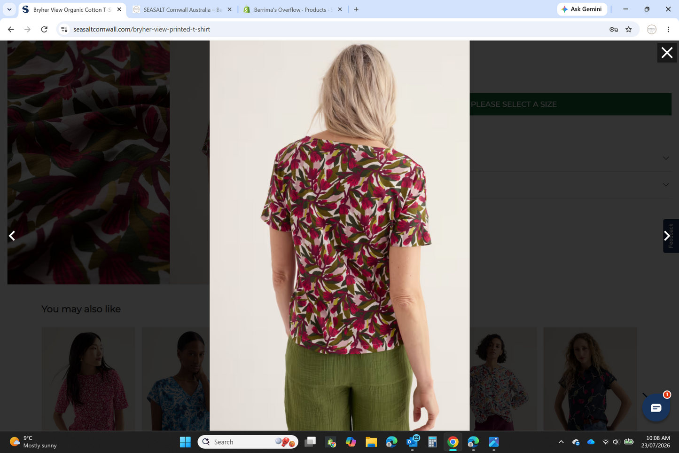Open Copilot from the taskbar
Screen dimensions: 679x453
[x=351, y=442]
